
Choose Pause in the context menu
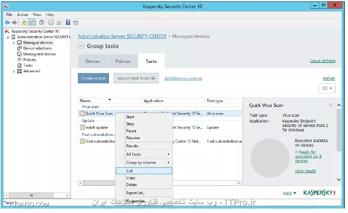click(144, 131)
